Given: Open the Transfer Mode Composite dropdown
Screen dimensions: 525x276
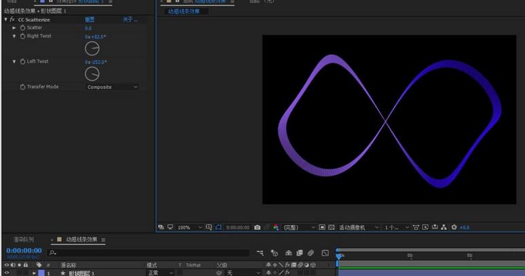Looking at the screenshot, I should [x=112, y=87].
